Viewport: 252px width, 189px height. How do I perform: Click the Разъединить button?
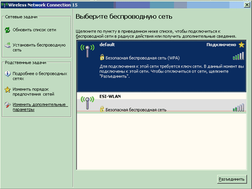(x=232, y=179)
